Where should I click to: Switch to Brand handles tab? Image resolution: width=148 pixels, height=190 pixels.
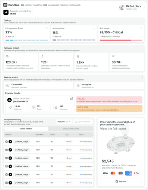click(26, 129)
